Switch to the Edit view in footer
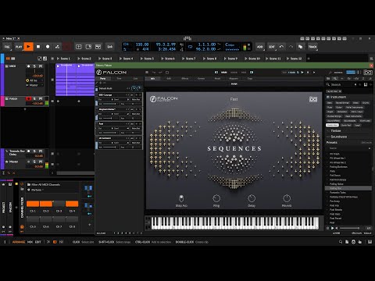Viewport: 375px width, 281px height. click(x=38, y=242)
